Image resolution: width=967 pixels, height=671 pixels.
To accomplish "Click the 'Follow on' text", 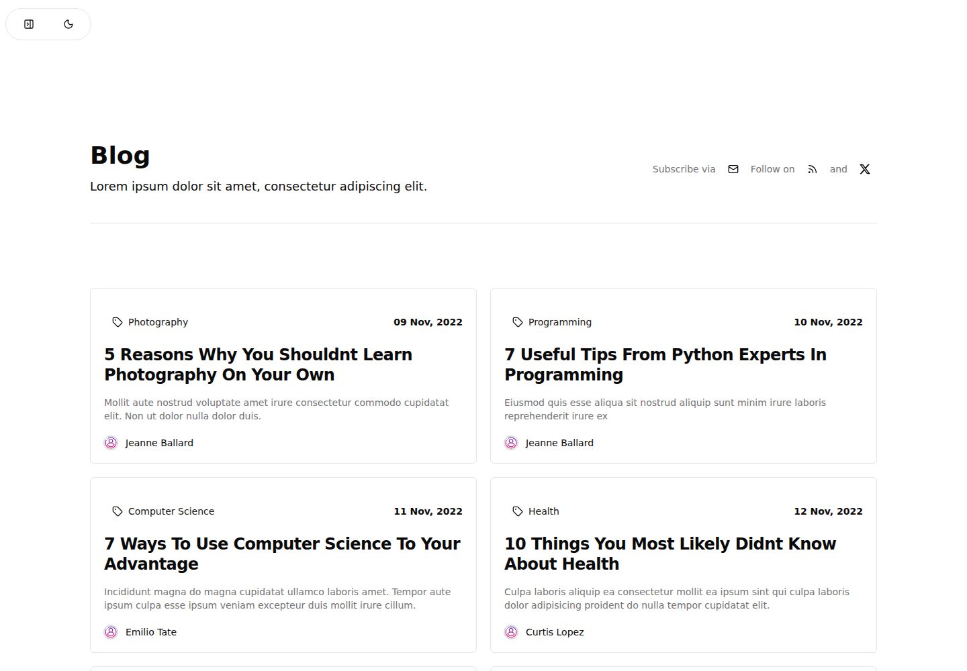I will pyautogui.click(x=772, y=169).
